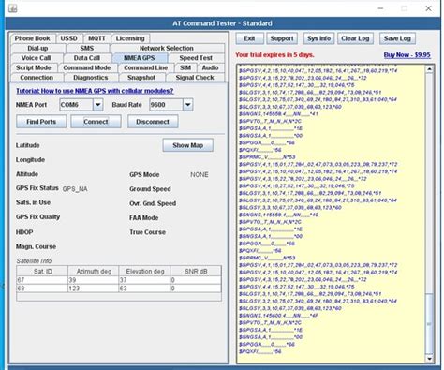Click azimuth value 123 cell
This screenshot has width=444, height=370.
click(x=94, y=289)
